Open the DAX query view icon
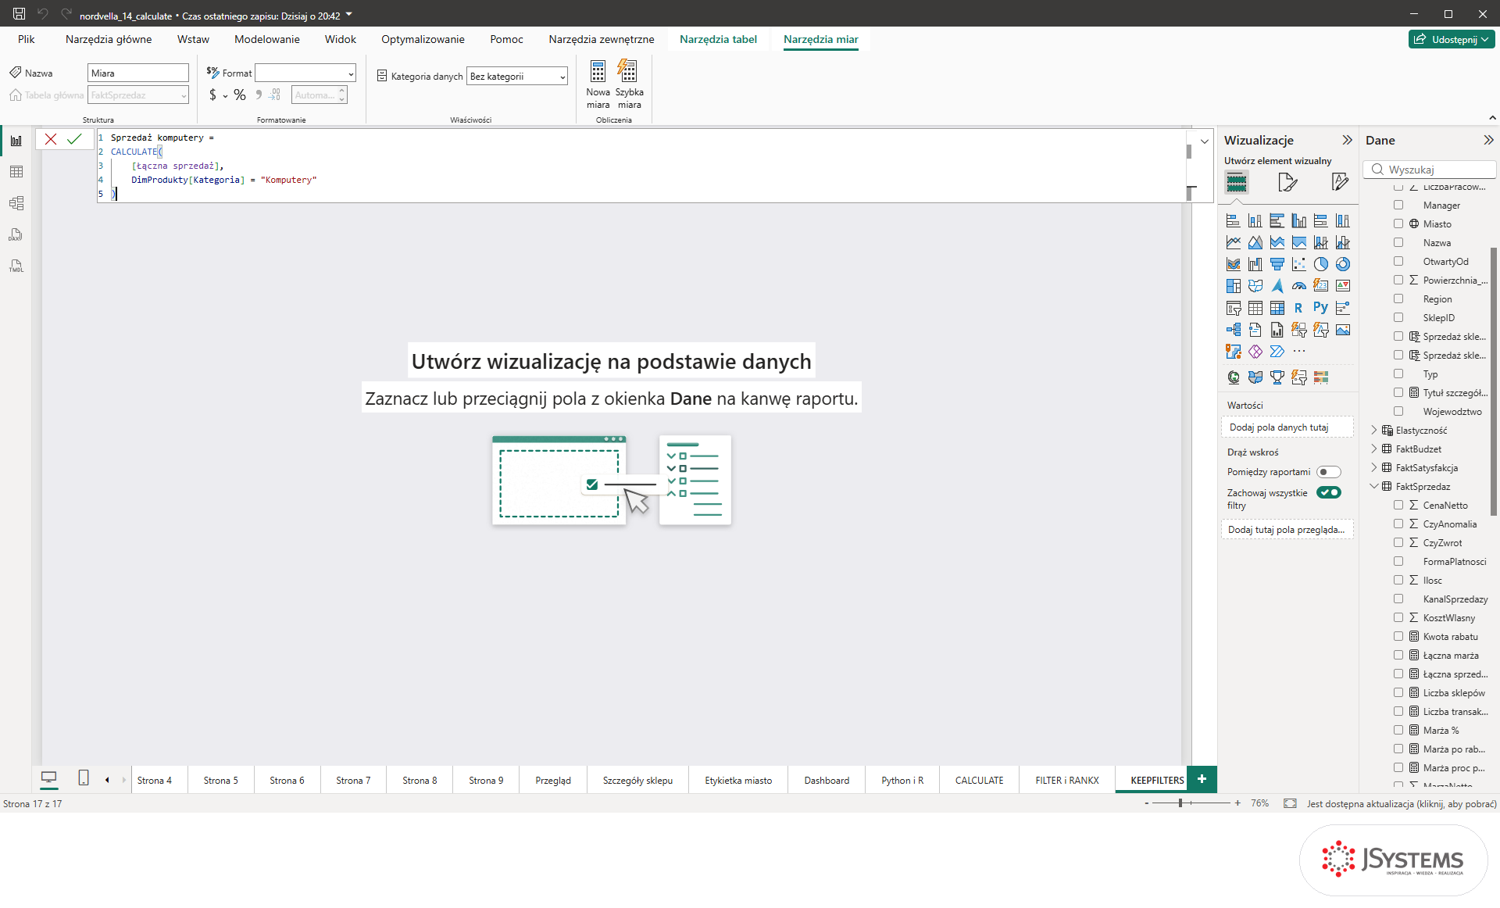Viewport: 1500px width, 908px height. click(x=16, y=234)
